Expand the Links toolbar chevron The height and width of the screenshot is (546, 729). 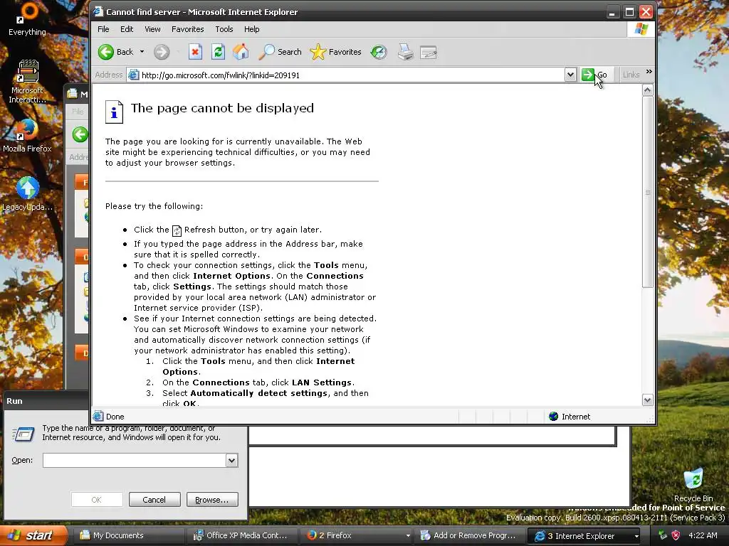[x=649, y=72]
